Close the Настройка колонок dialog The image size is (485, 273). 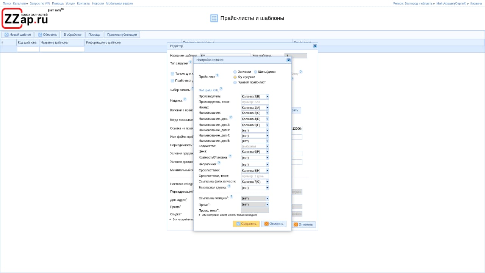[x=288, y=60]
